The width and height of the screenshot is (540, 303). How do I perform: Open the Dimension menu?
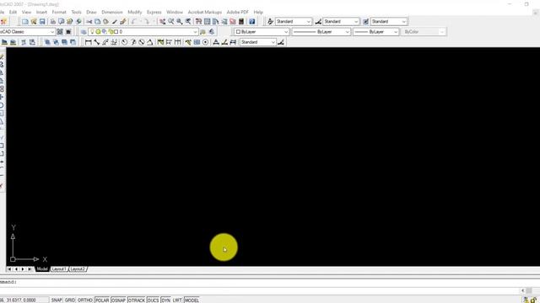[x=112, y=12]
